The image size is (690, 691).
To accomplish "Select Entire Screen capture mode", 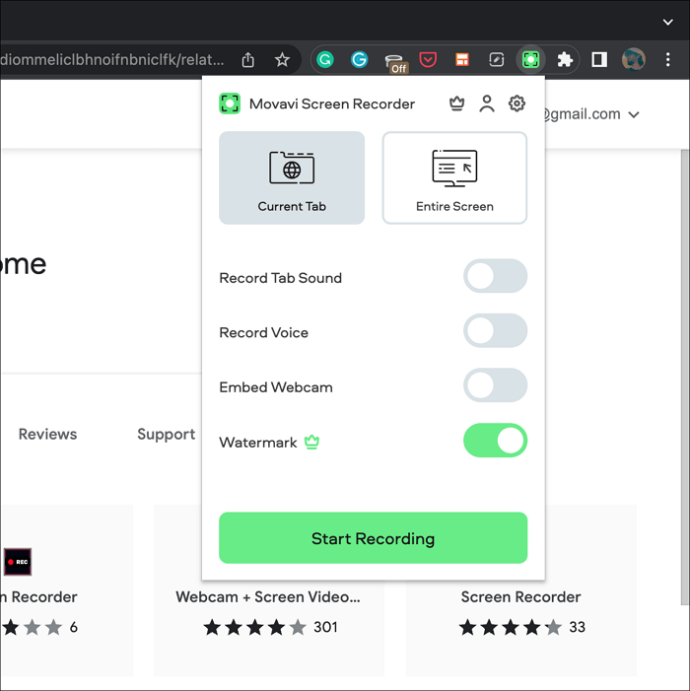I will [x=454, y=177].
